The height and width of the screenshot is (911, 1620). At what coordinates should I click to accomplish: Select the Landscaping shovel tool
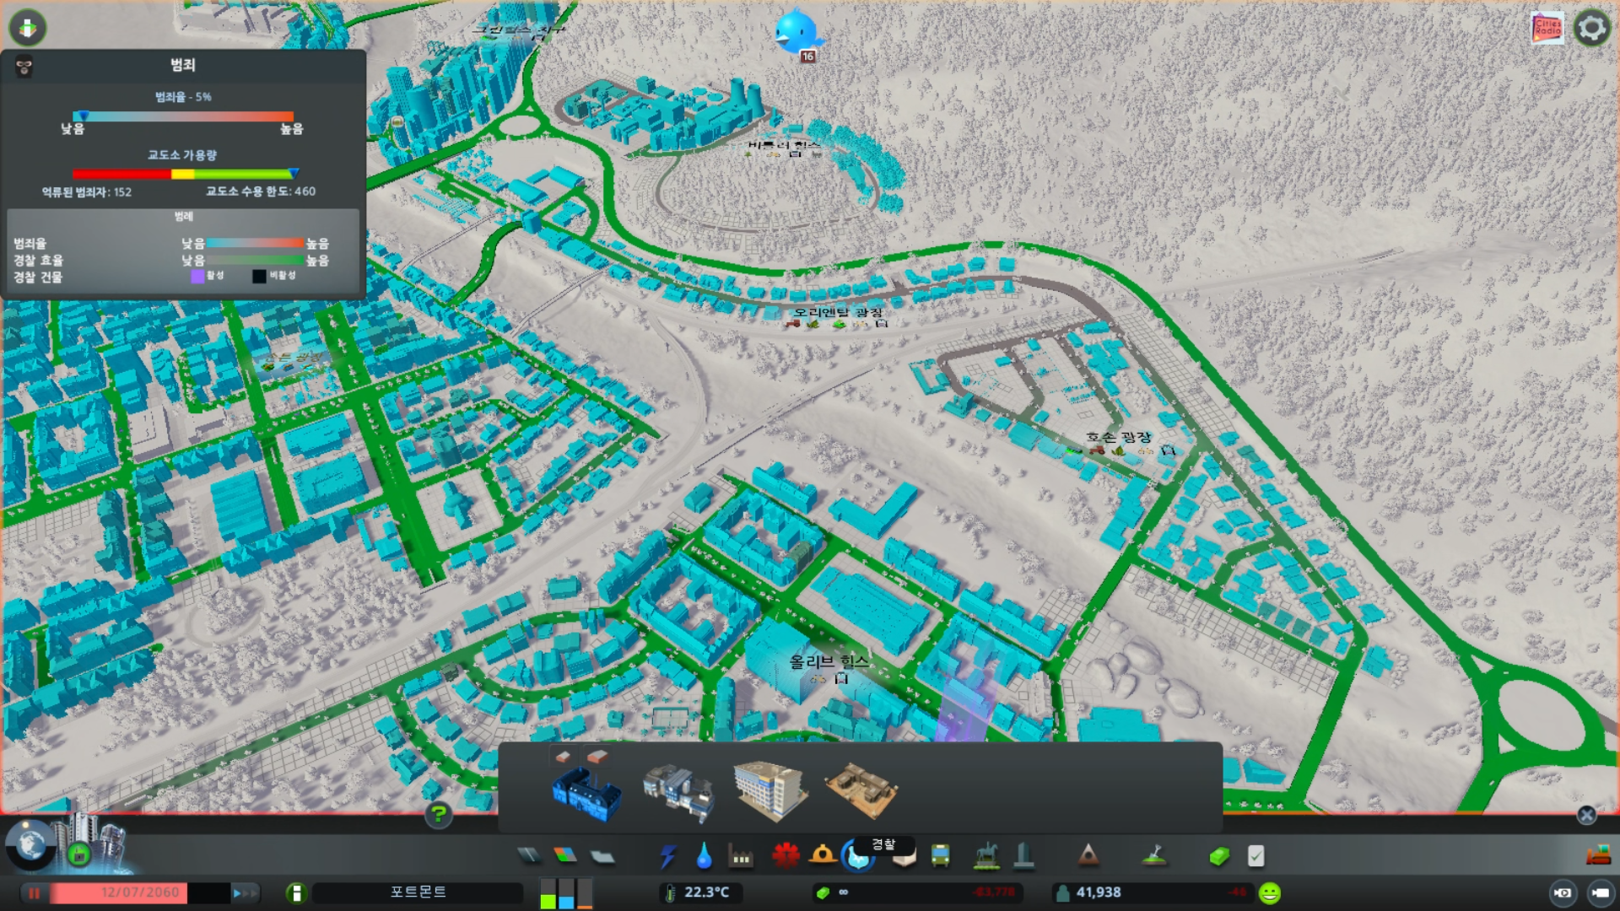[1154, 856]
